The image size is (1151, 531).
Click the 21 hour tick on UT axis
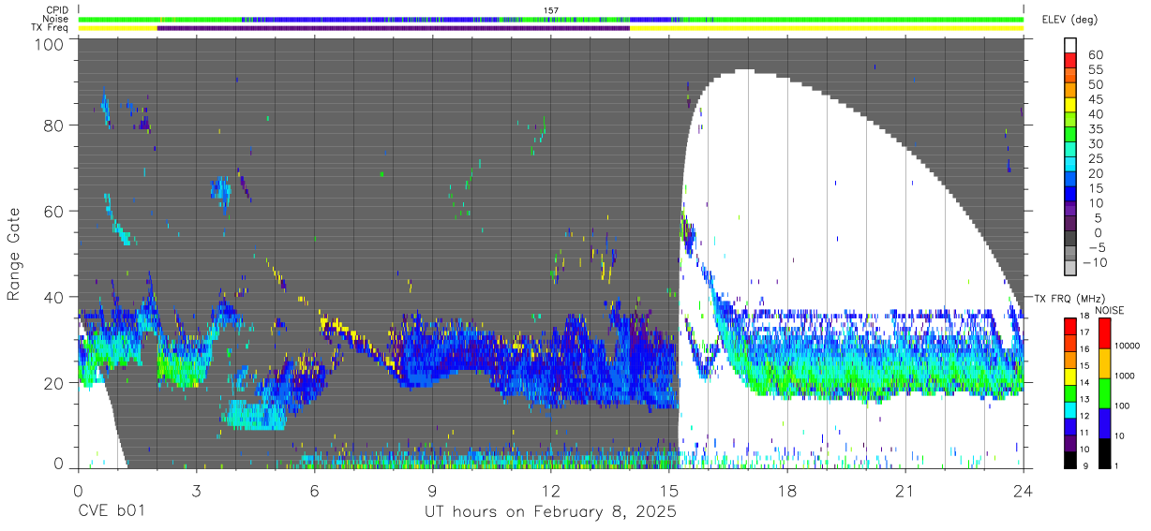tap(905, 490)
